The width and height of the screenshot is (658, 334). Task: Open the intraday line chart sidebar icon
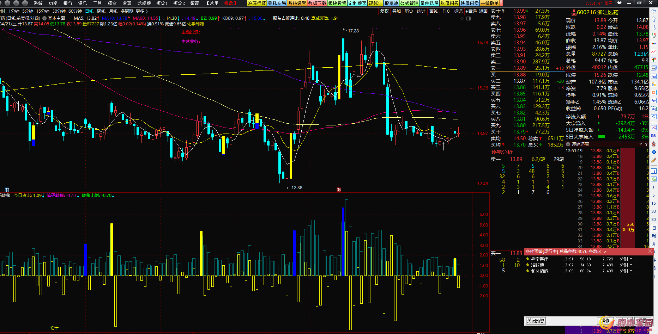(x=654, y=51)
